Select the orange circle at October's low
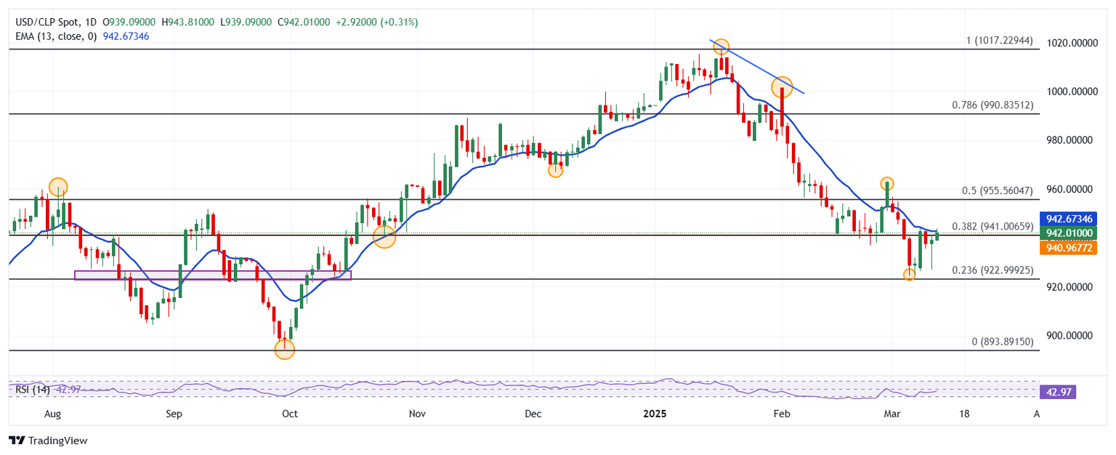1116x455 pixels. [285, 350]
